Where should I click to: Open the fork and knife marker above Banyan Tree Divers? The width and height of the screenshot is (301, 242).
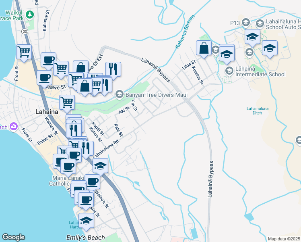(113, 69)
